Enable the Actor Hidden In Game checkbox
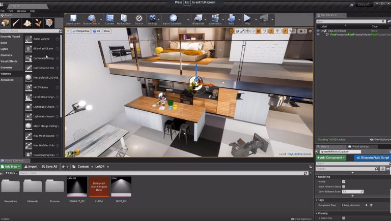 click(344, 186)
